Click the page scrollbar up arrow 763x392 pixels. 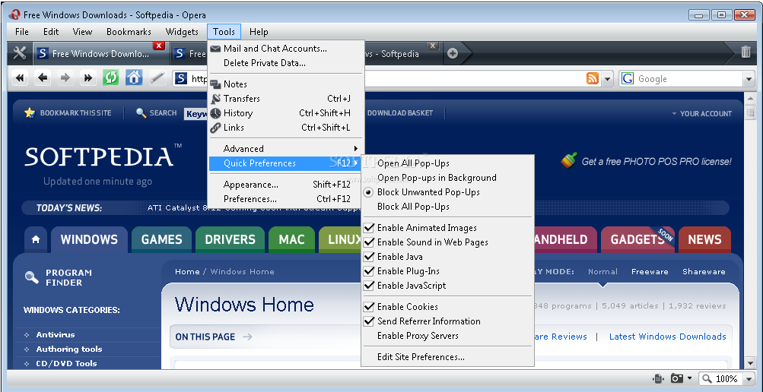[x=750, y=100]
